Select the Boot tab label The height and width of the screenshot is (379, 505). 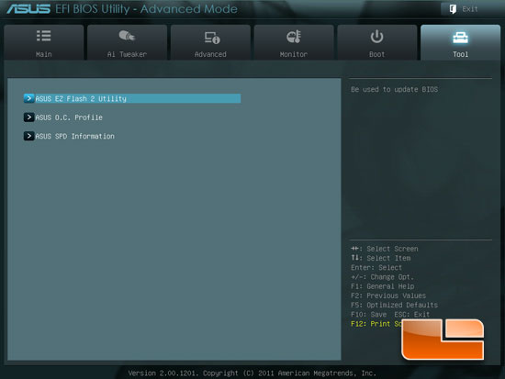376,54
